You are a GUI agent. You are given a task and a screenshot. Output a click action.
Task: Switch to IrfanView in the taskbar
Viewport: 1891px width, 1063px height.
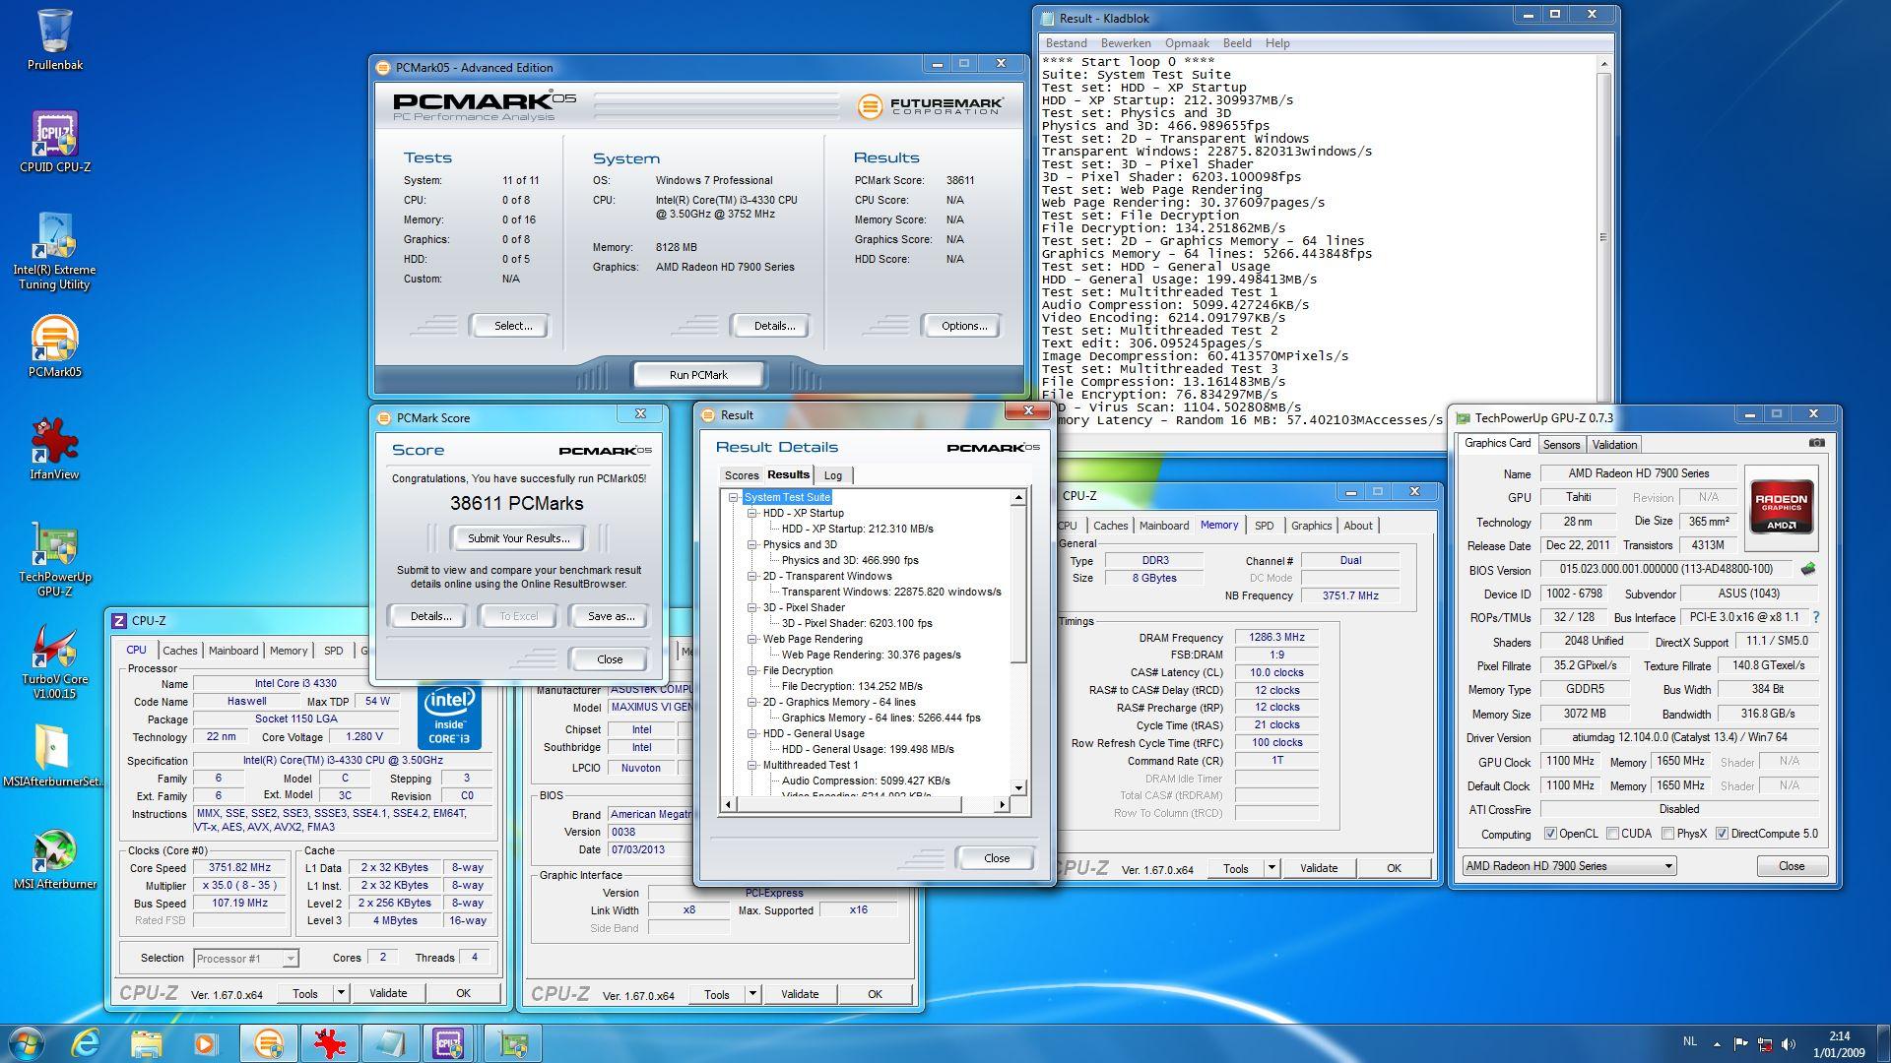329,1043
